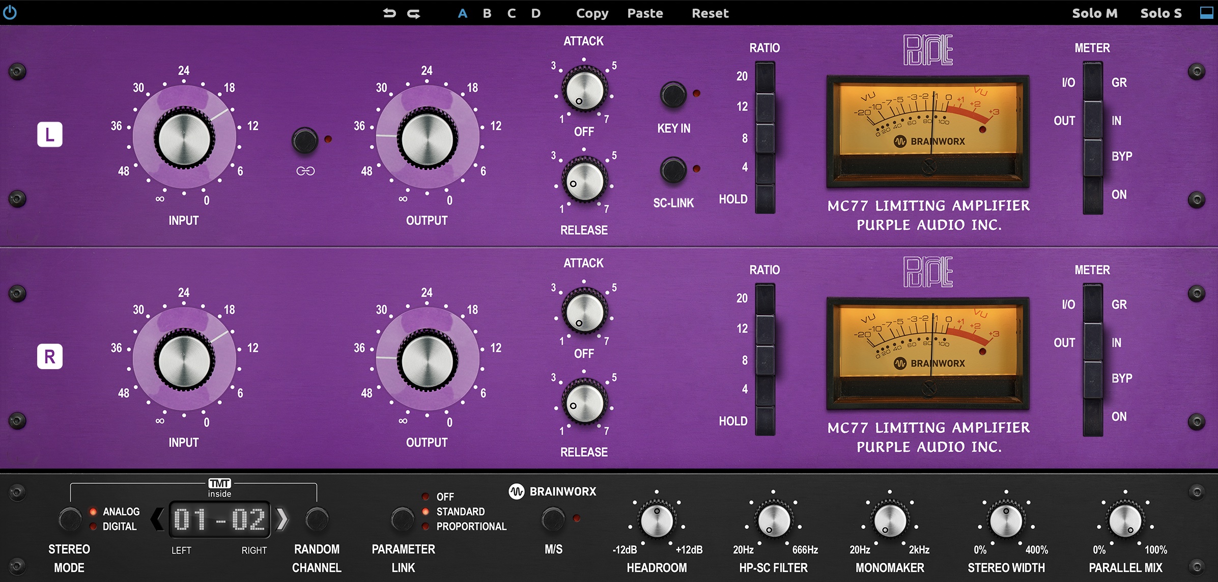Paste settings into current slot
1218x582 pixels.
645,13
